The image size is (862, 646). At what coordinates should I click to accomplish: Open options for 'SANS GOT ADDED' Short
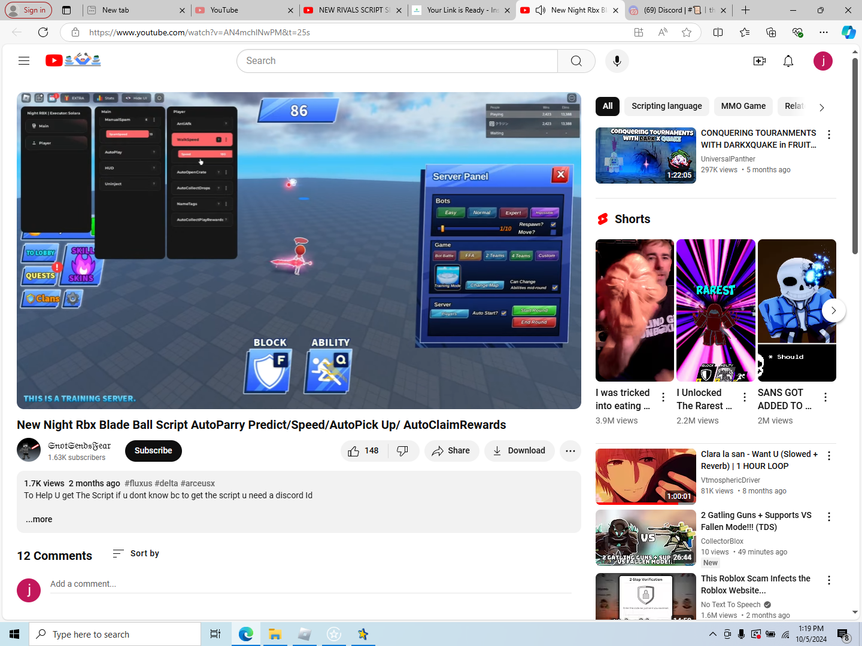[x=825, y=397]
